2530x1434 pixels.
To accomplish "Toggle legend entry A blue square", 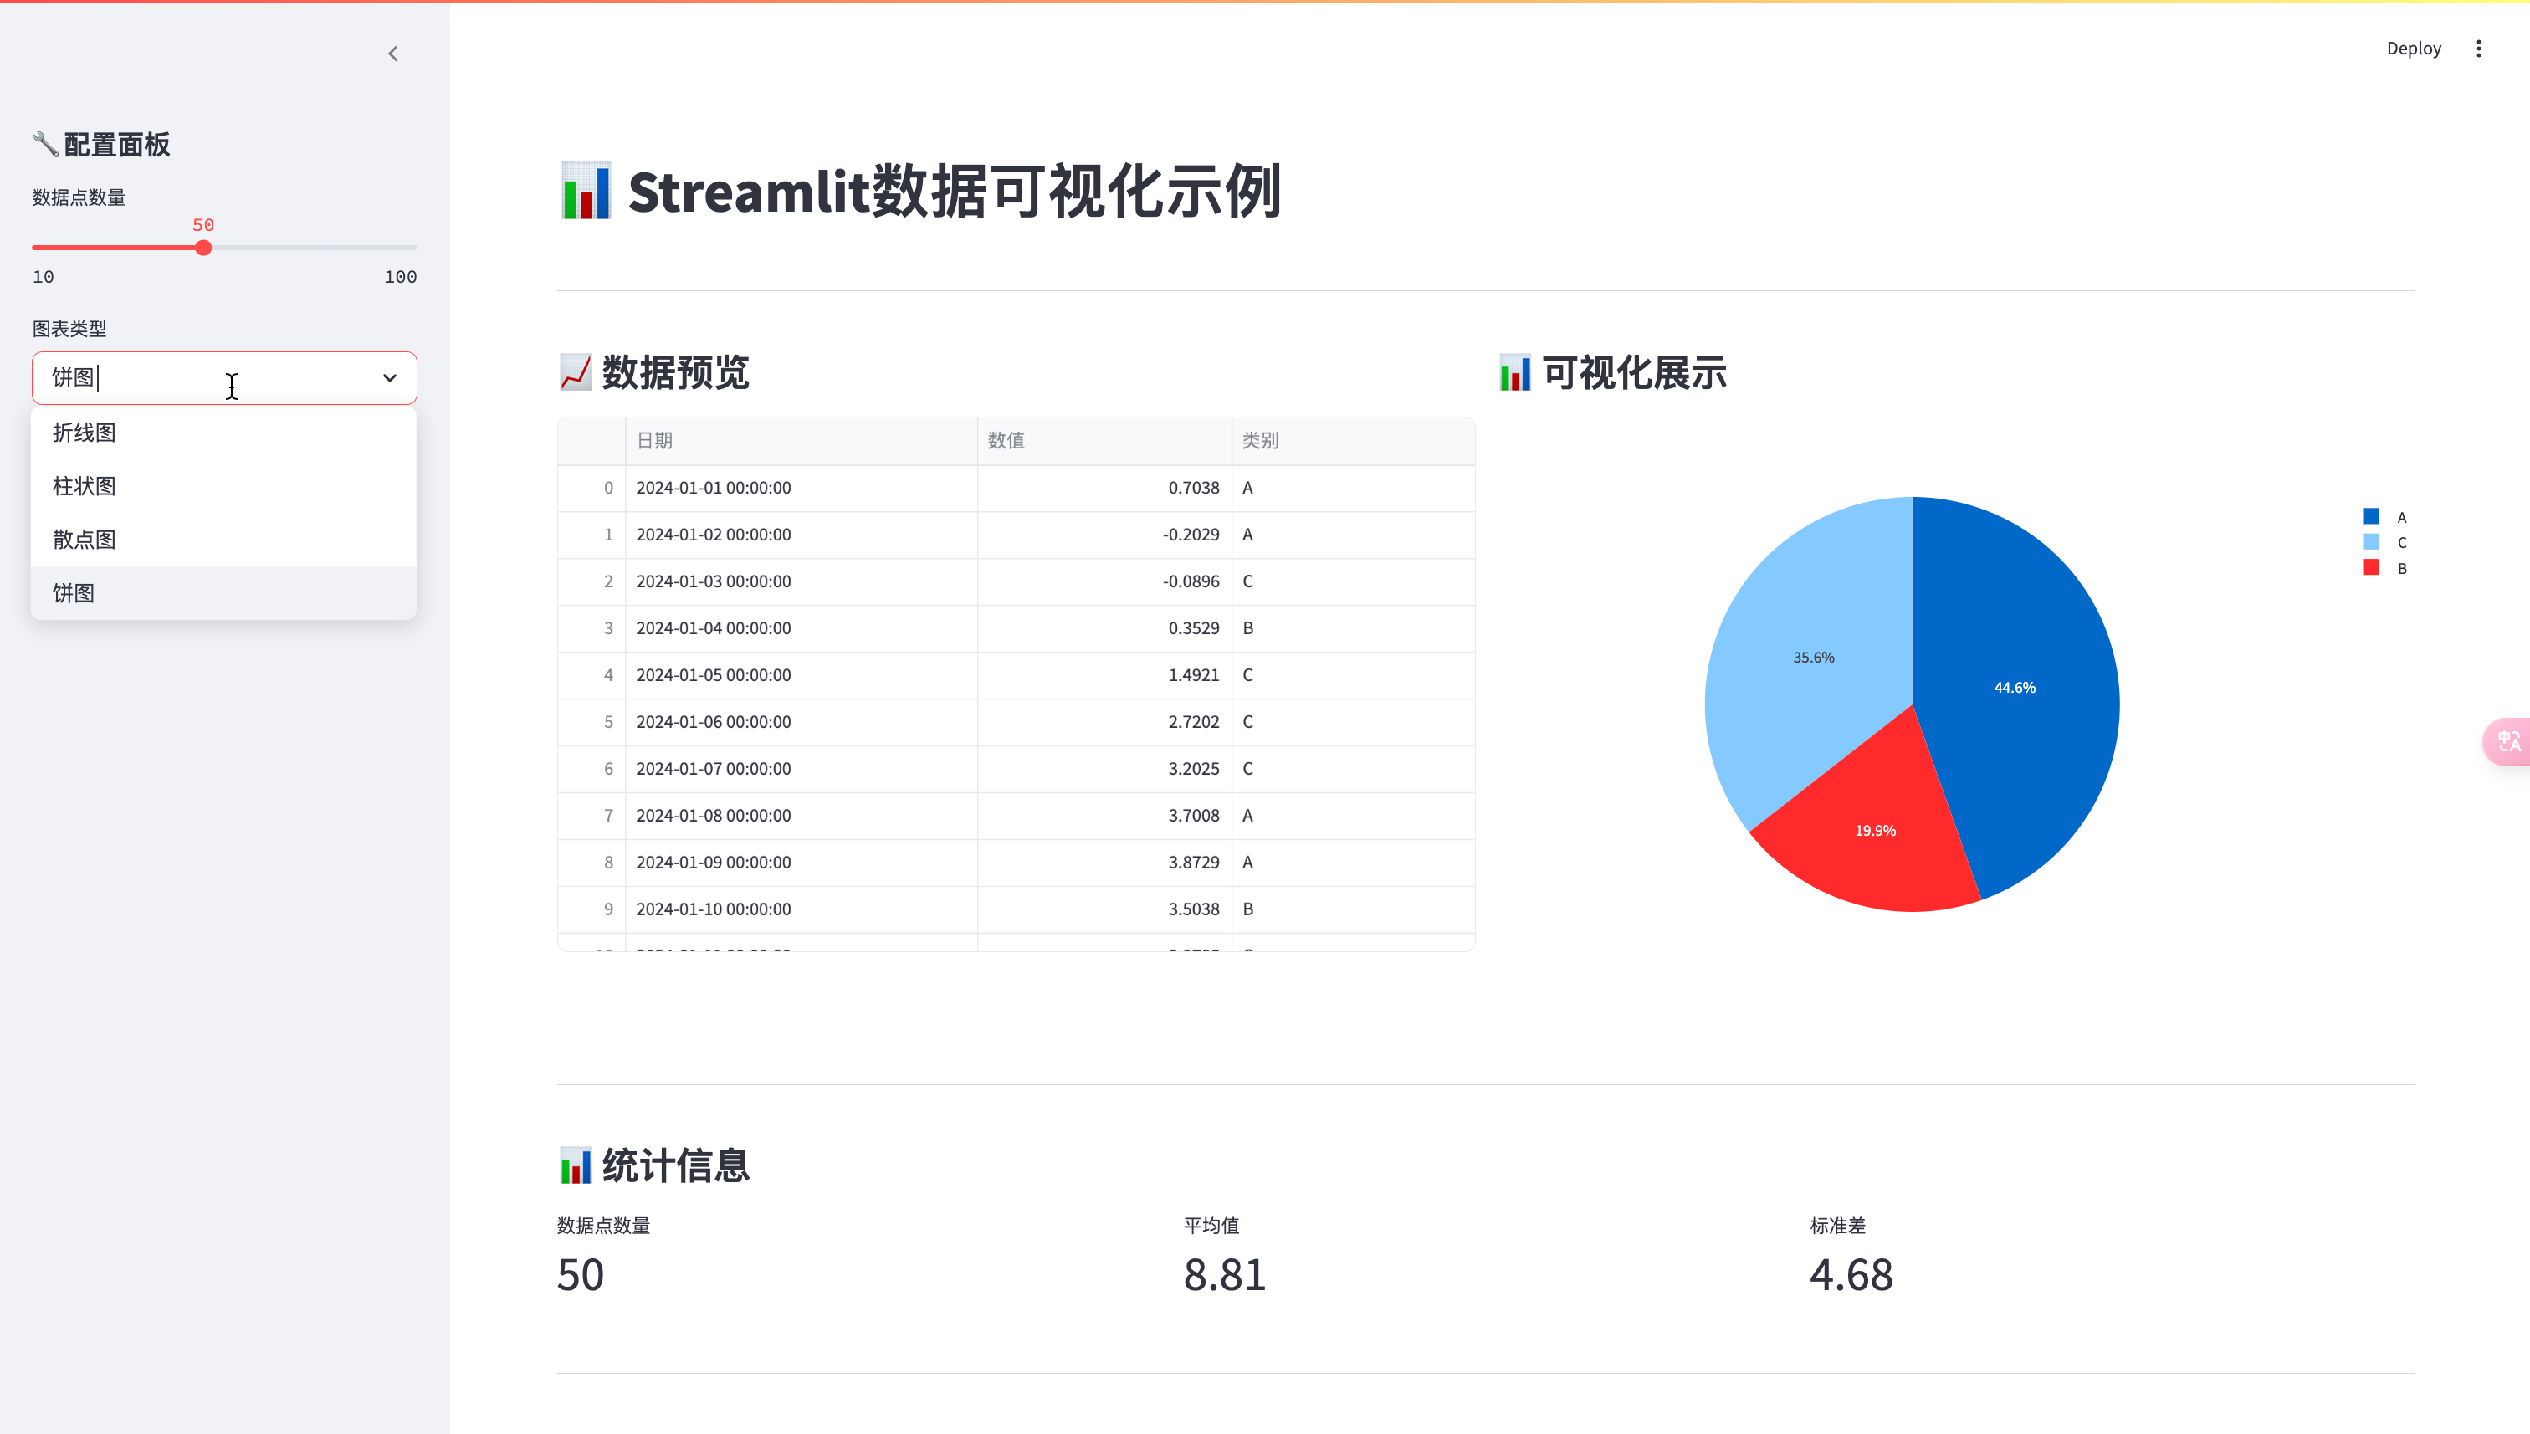I will [2370, 516].
